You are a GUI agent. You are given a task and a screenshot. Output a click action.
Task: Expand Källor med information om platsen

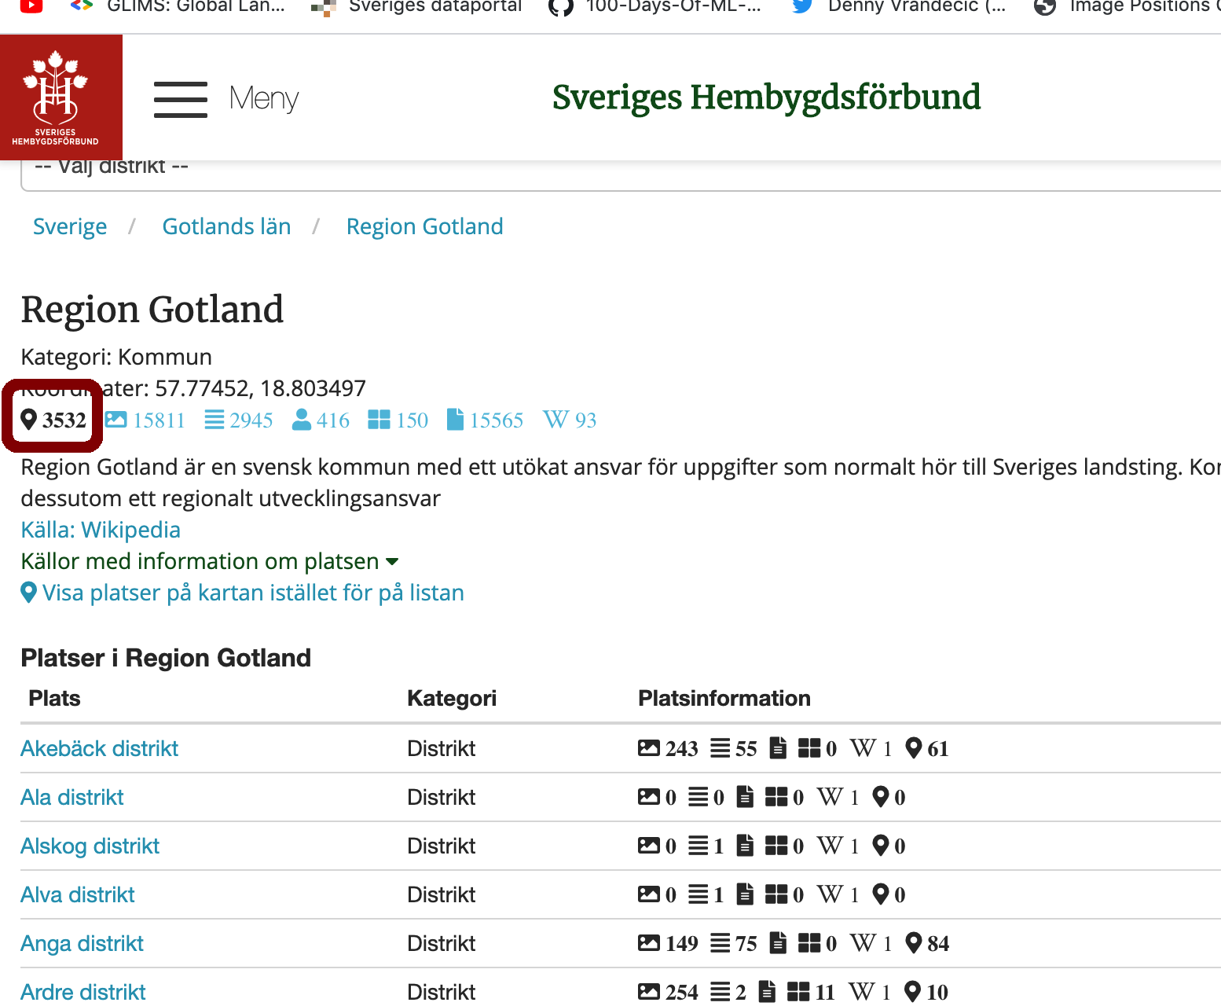click(x=210, y=561)
